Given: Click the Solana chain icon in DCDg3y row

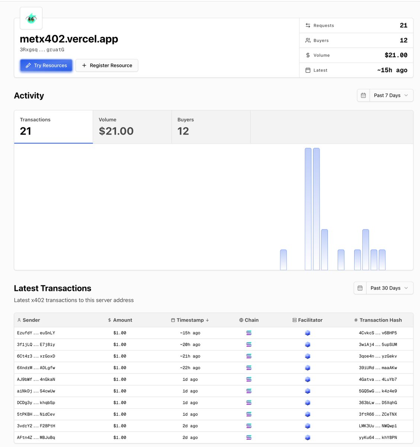Looking at the screenshot, I should click(249, 403).
